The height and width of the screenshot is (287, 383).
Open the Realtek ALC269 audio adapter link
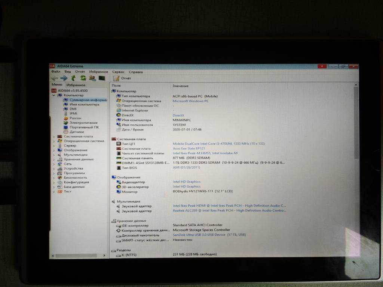[229, 210]
